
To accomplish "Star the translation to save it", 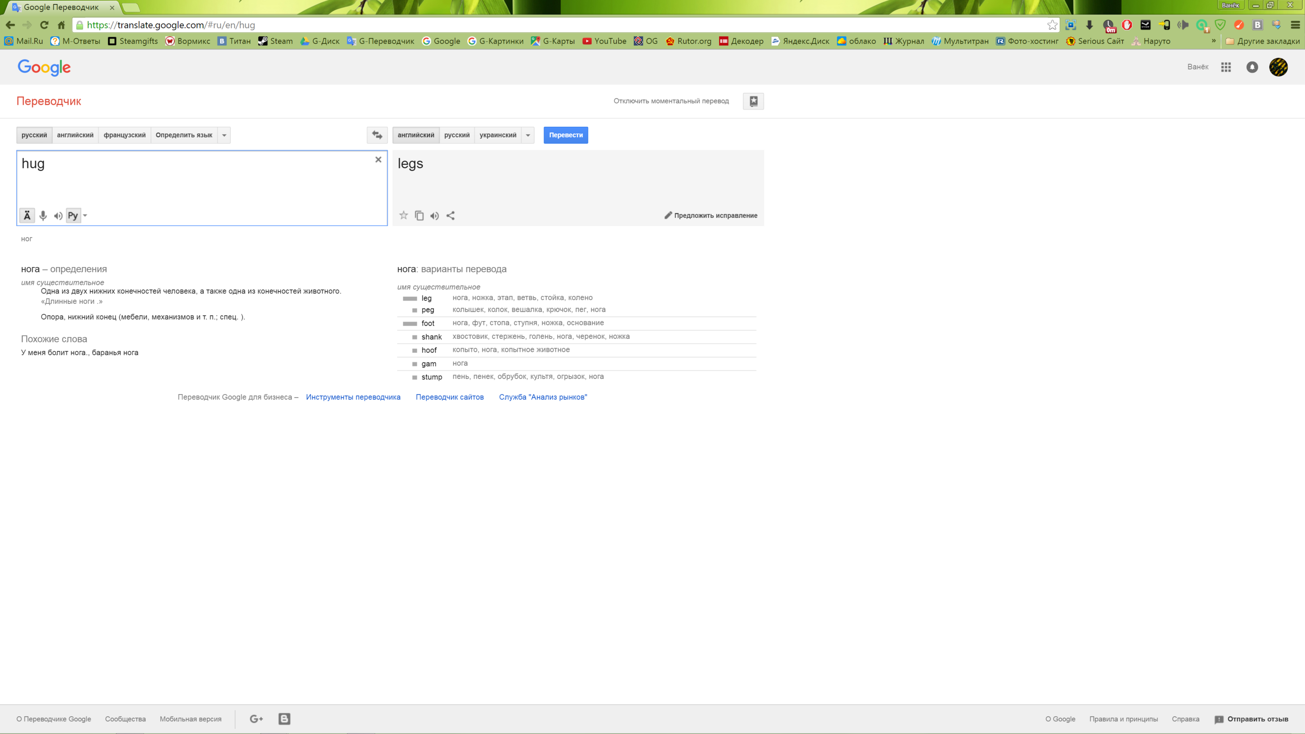I will click(x=403, y=215).
